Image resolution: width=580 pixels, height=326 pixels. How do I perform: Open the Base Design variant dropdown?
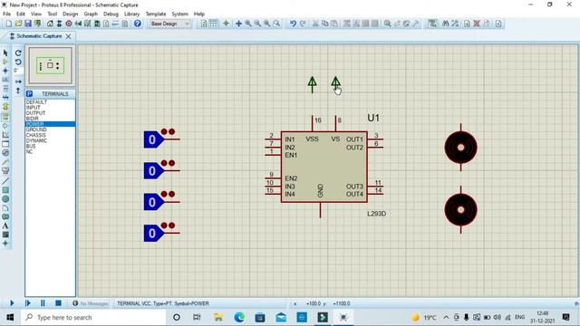tap(170, 24)
